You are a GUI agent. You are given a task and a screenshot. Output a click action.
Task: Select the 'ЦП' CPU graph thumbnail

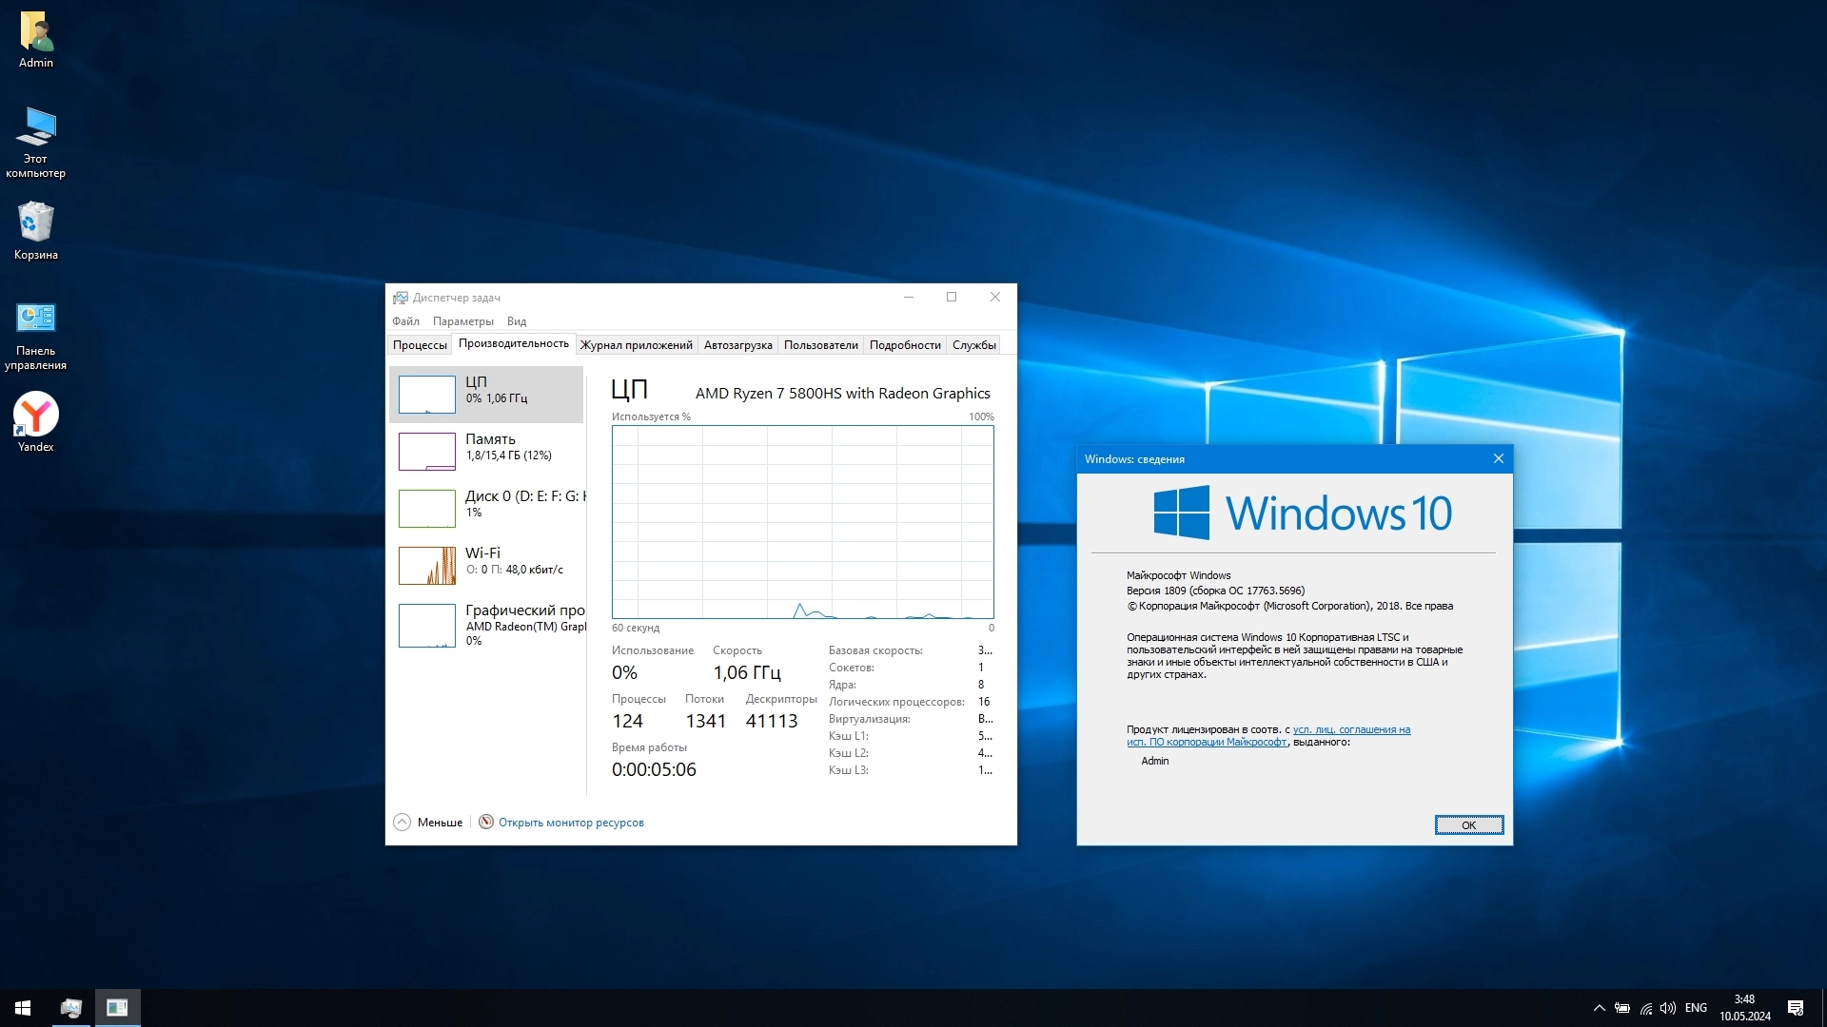pyautogui.click(x=426, y=395)
